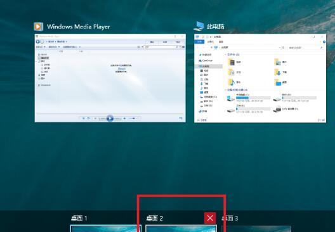The width and height of the screenshot is (335, 232).
Task: Open the 创建播放列表 dropdown in Media Player
Action: pyautogui.click(x=71, y=47)
